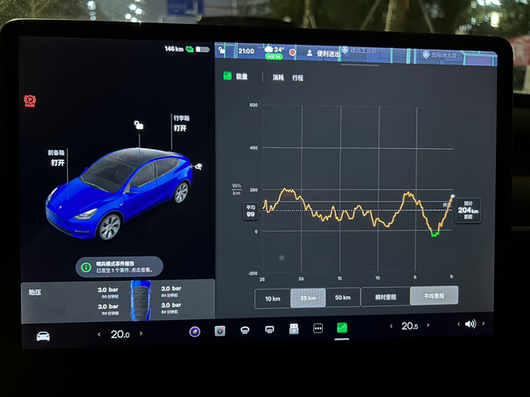Tap the unlock padlock above the car
Screen dimensions: 530x397
coord(138,125)
